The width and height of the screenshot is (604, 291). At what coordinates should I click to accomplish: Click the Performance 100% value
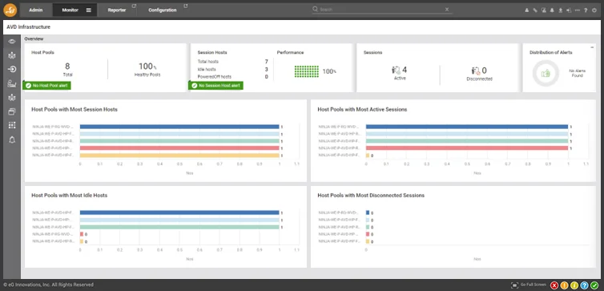tap(329, 71)
